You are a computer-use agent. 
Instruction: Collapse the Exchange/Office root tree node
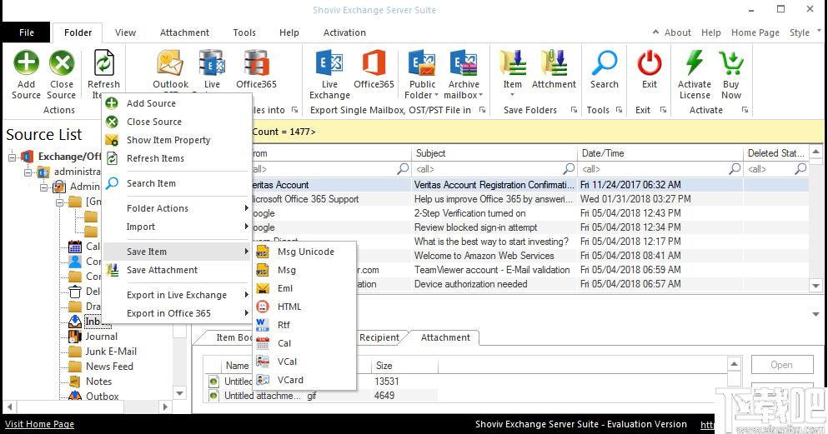[13, 157]
